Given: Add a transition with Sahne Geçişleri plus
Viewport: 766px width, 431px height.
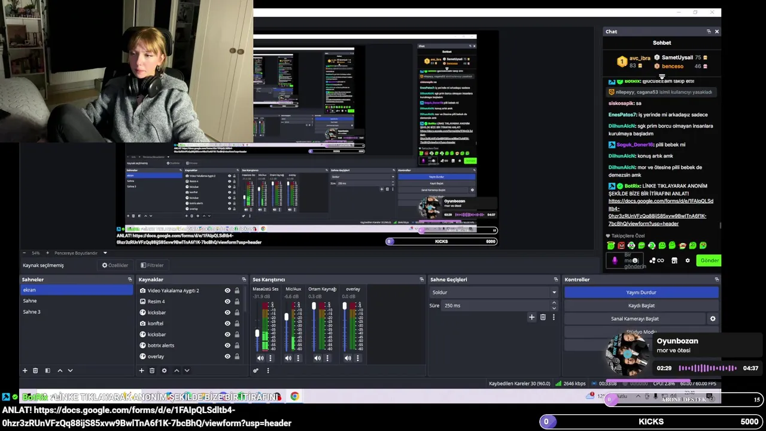Looking at the screenshot, I should pos(531,317).
